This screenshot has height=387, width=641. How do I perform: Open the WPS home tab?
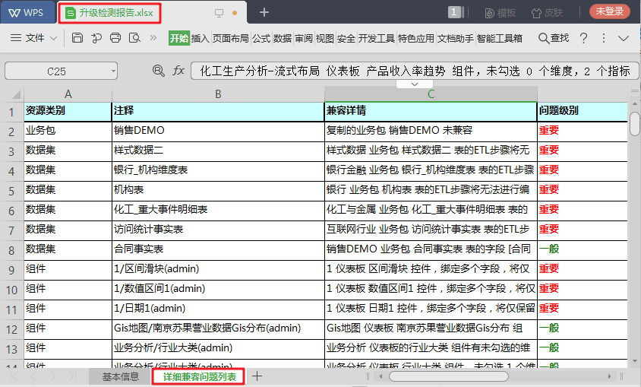(x=27, y=13)
